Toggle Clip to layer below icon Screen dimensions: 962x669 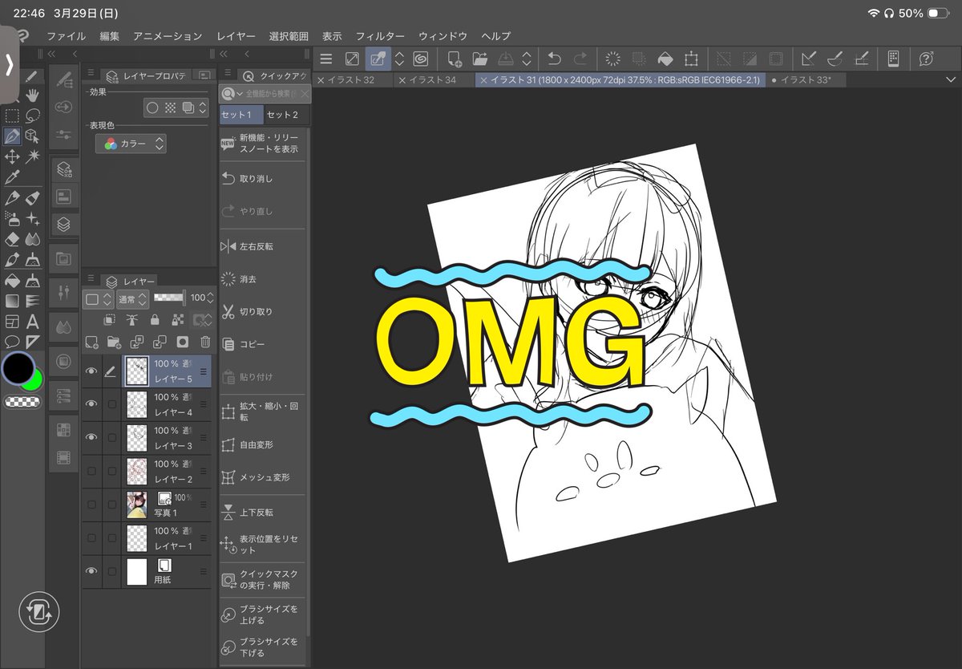click(x=110, y=319)
